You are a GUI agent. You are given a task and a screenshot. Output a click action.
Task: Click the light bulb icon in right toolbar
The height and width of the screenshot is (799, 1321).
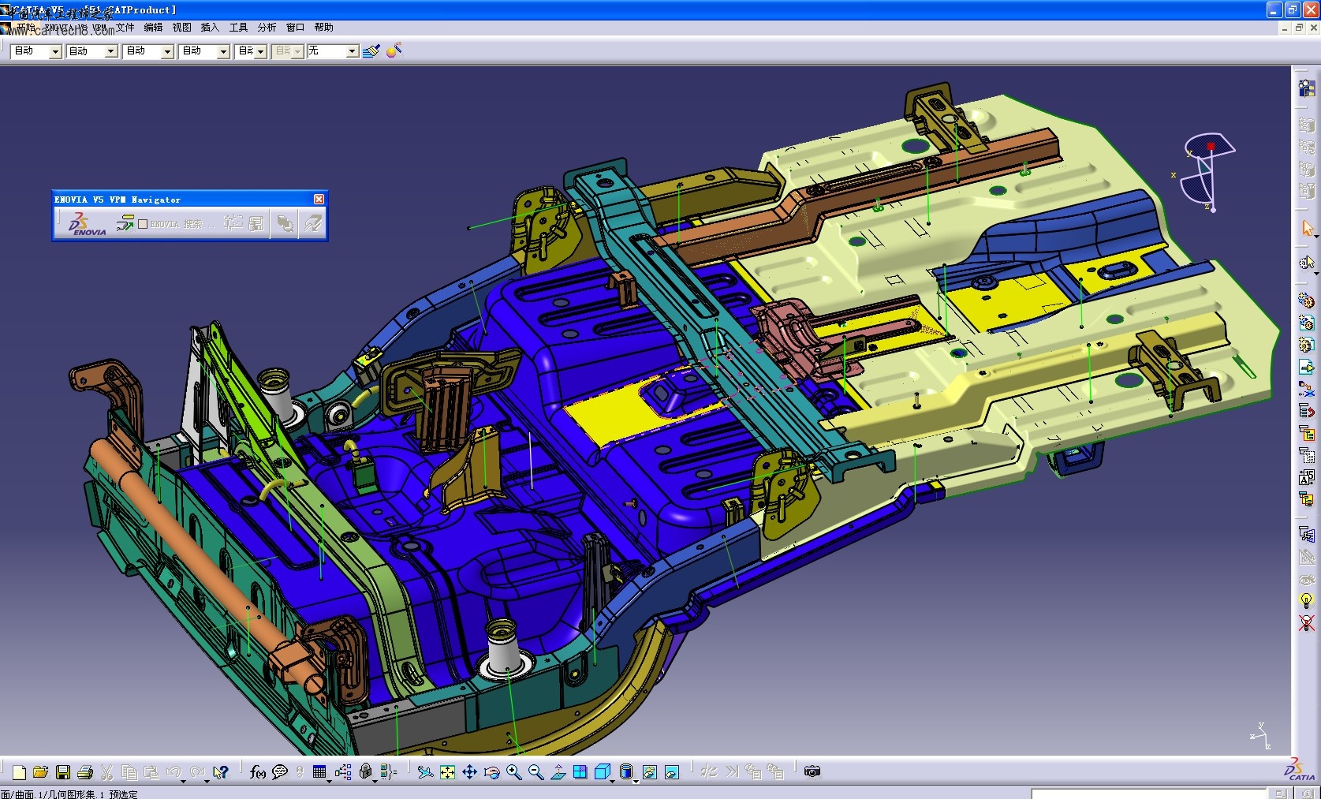[x=1306, y=601]
